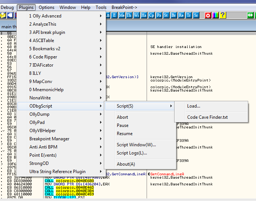This screenshot has width=256, height=201.
Task: Expand the MnemonicHelp submenu
Action: coord(61,89)
